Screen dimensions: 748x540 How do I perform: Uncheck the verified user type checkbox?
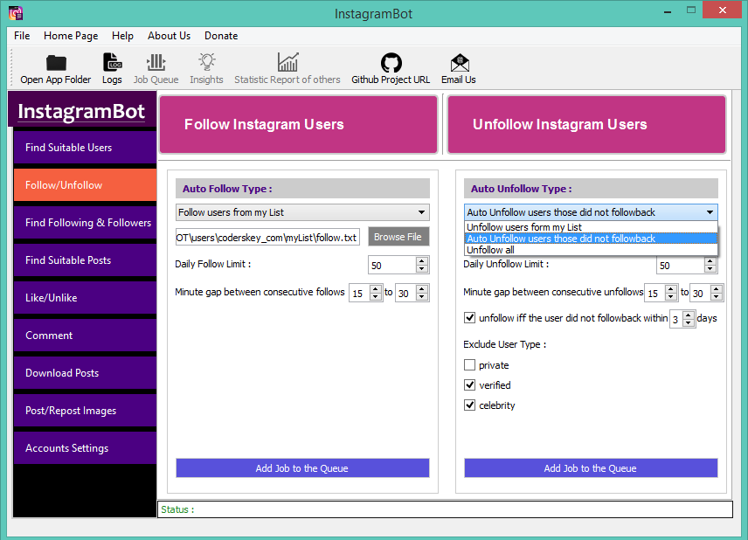coord(470,385)
